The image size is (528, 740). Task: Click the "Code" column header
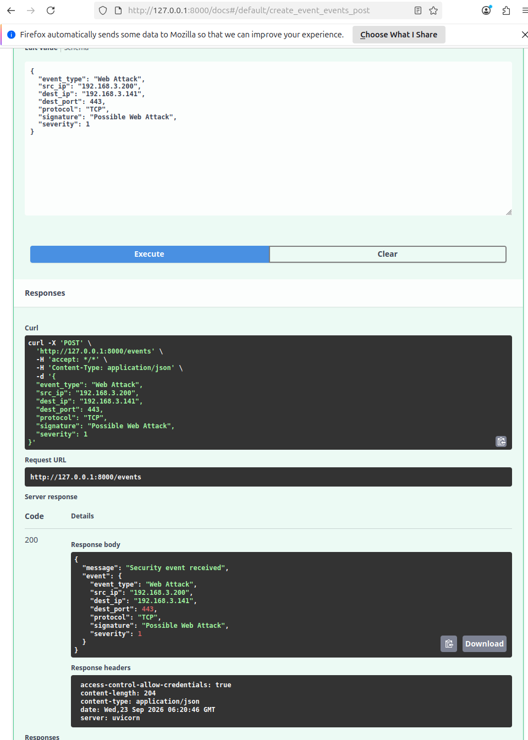(34, 516)
